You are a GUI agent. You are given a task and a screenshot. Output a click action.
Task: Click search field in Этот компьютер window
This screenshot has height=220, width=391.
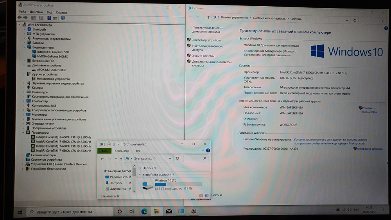pos(195,158)
